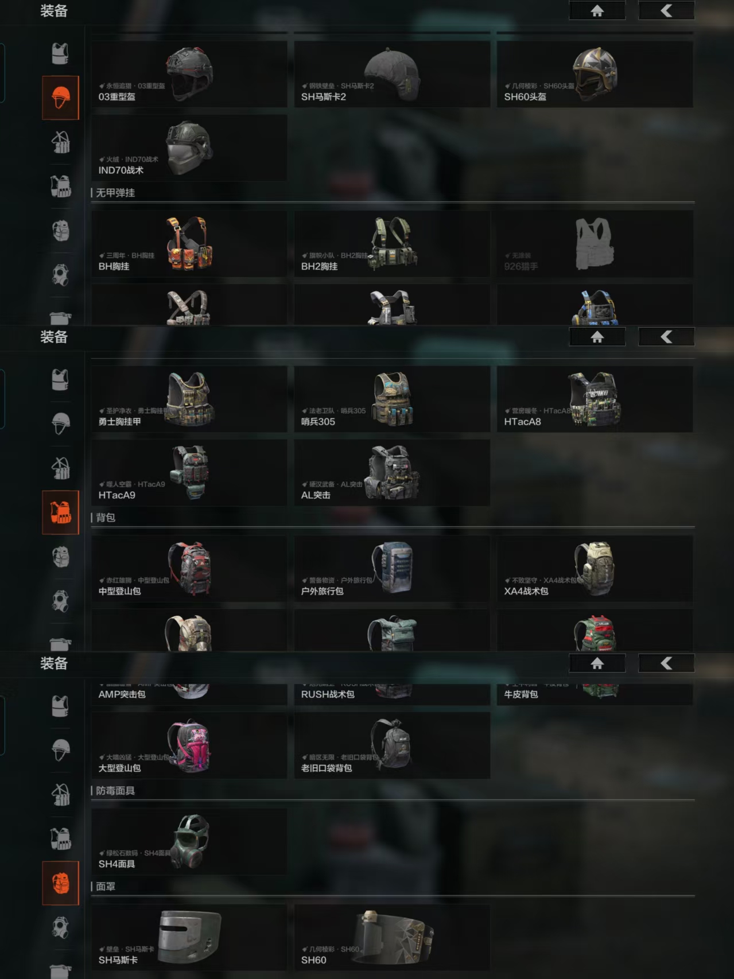Select the 户外旅行包 backpack
This screenshot has width=734, height=979.
click(x=392, y=569)
